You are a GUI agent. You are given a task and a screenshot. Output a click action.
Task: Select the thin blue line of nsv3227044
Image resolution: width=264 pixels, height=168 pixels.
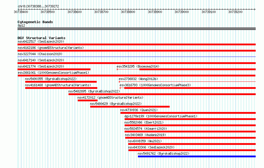click(x=136, y=57)
